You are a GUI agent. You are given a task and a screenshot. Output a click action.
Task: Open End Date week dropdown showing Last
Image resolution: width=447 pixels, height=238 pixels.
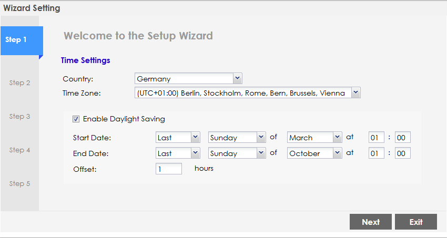click(x=178, y=153)
